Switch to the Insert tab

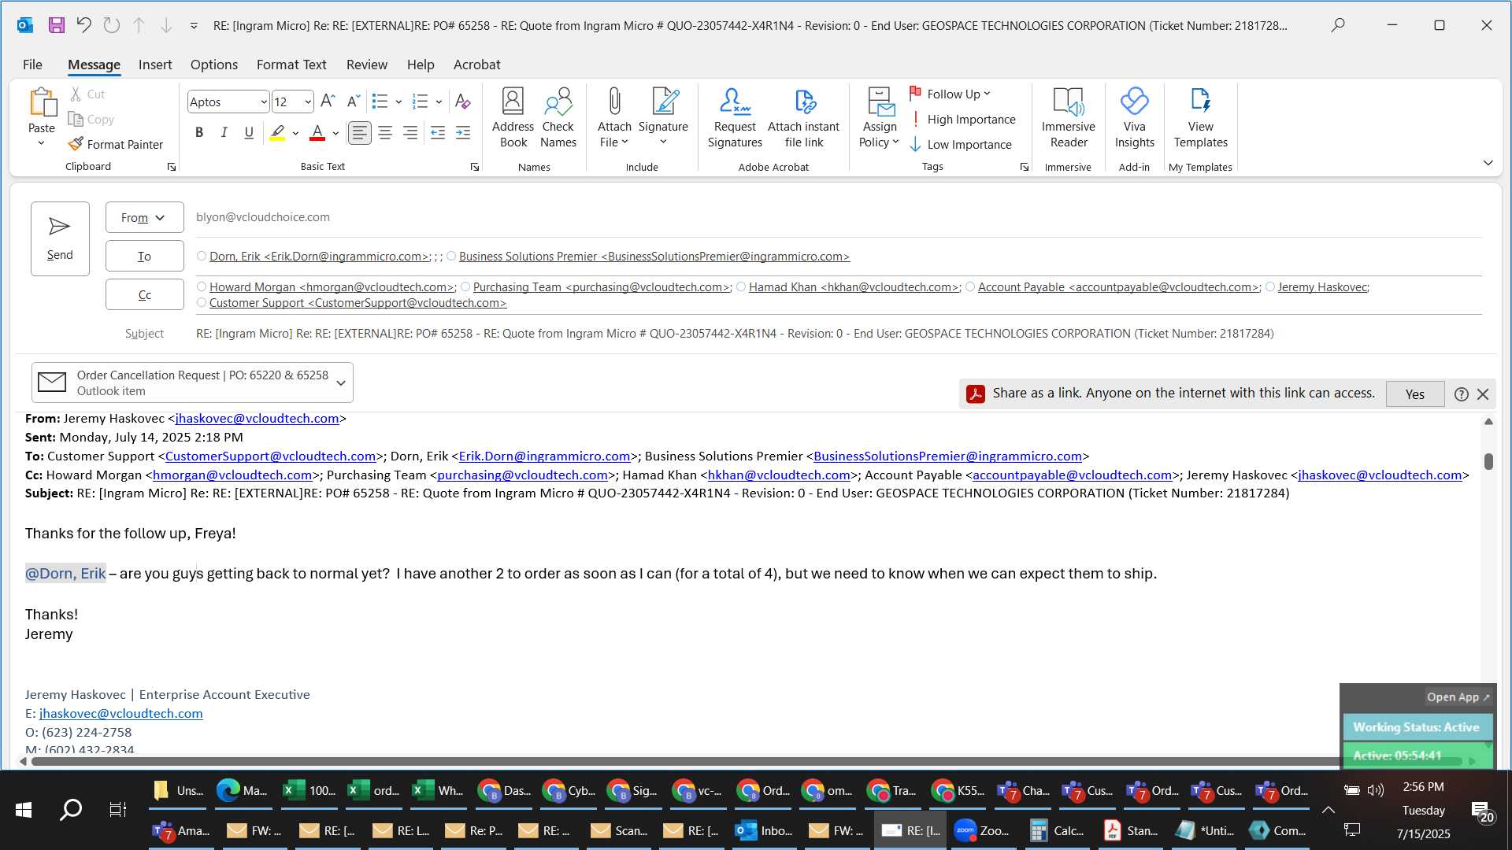pos(155,65)
